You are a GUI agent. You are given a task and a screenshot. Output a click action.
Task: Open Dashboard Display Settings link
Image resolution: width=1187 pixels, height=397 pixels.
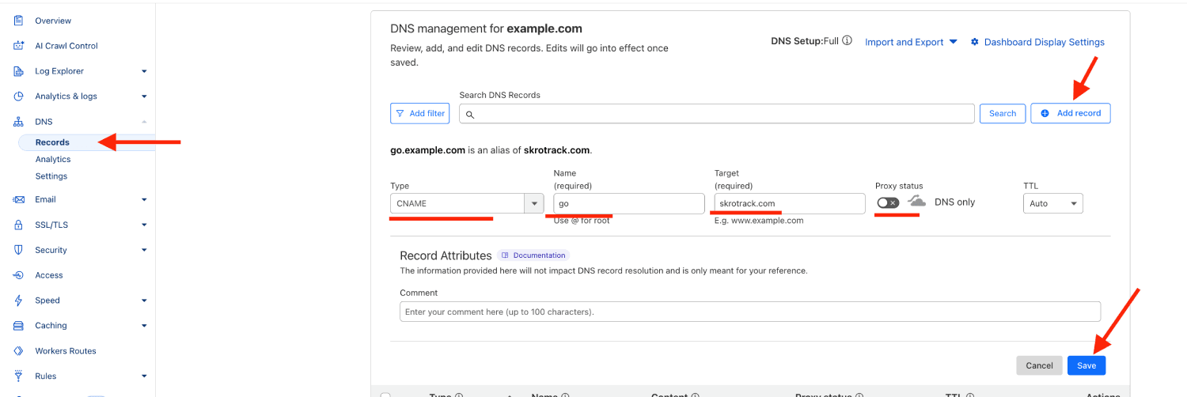pyautogui.click(x=1037, y=42)
